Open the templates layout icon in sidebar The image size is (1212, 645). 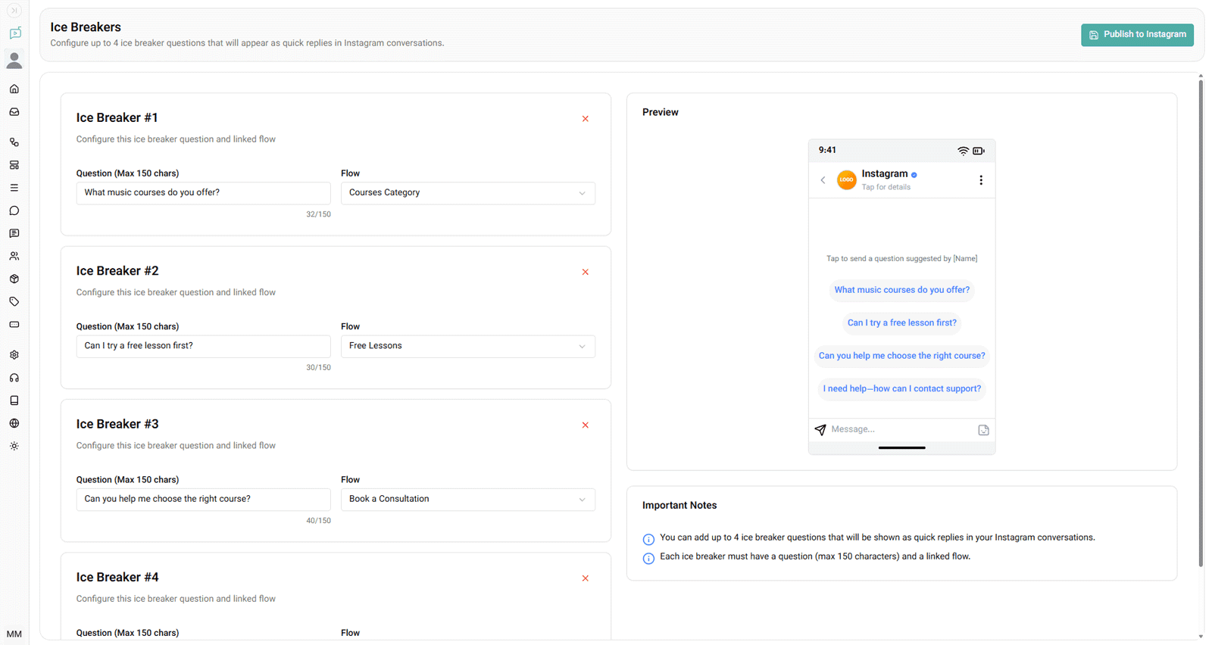[x=14, y=165]
